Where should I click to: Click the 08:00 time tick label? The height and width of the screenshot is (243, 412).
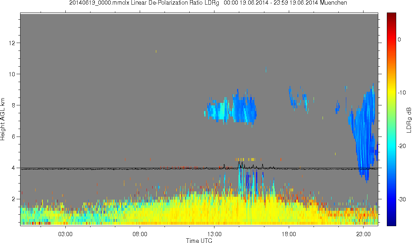coord(140,234)
